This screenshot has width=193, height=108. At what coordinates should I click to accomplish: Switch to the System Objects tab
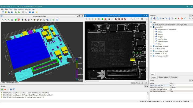163,77
